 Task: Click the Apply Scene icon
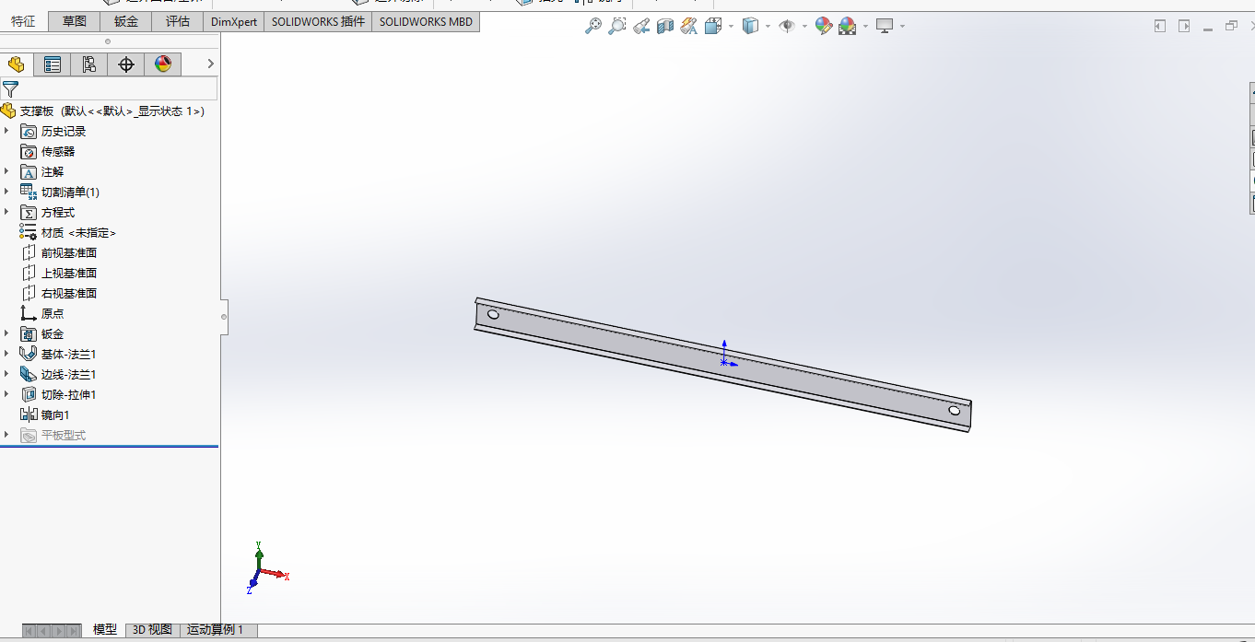pyautogui.click(x=848, y=26)
